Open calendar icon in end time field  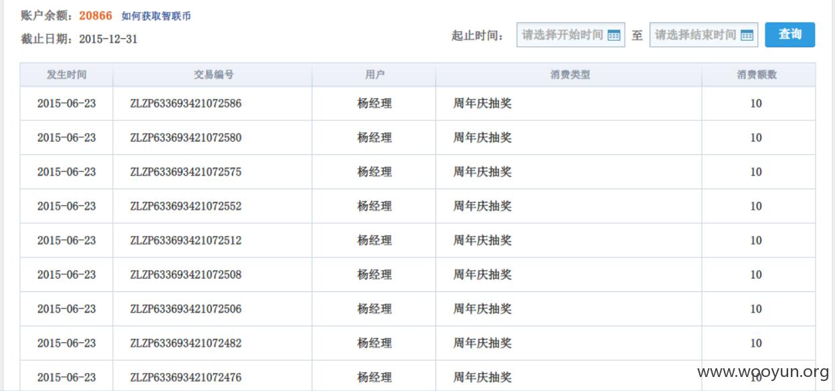(x=747, y=35)
